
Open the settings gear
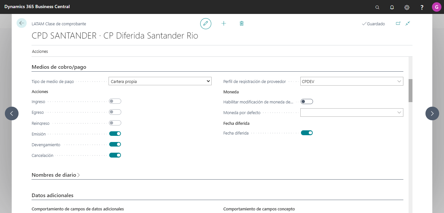click(407, 7)
